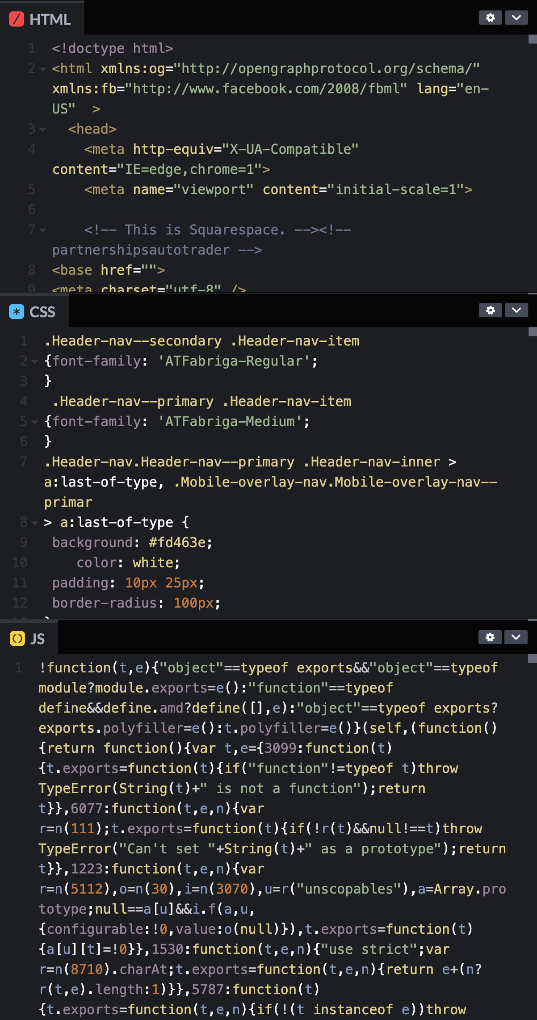Collapse HTML line 7 comment fold arrow
Screen dimensions: 537x1020
43,231
